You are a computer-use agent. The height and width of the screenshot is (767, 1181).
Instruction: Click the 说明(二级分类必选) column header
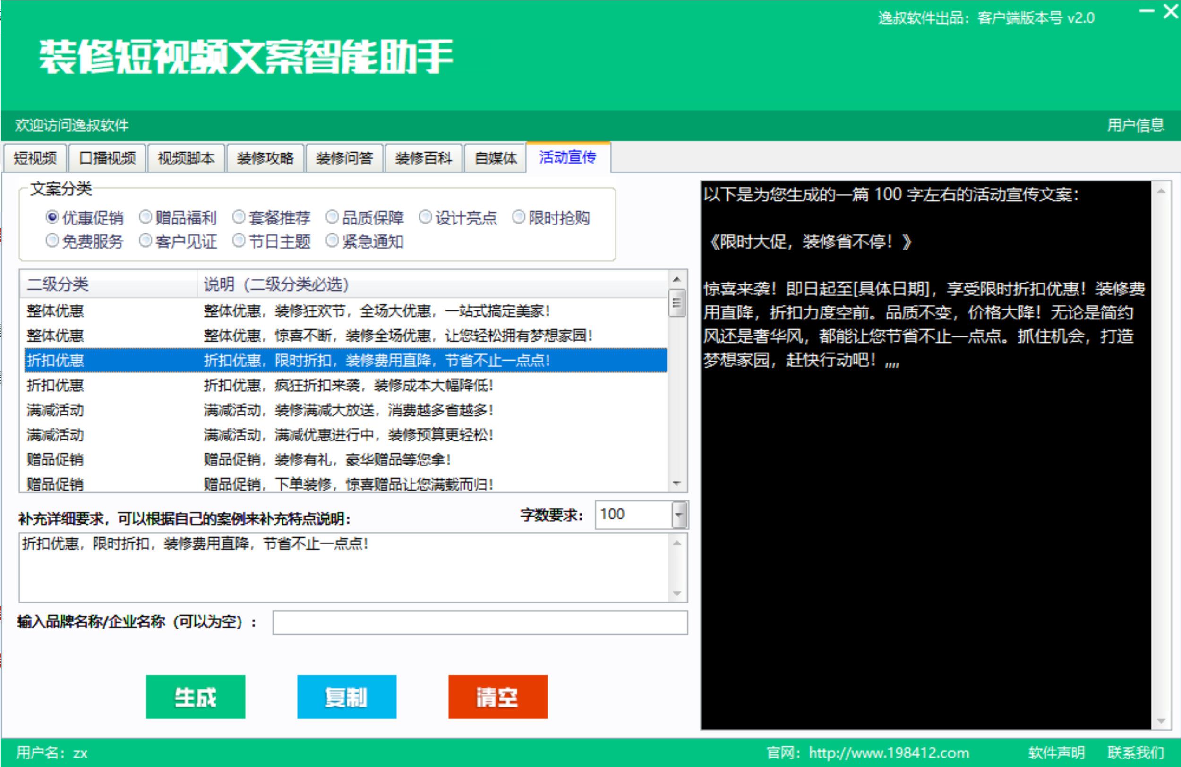(433, 284)
